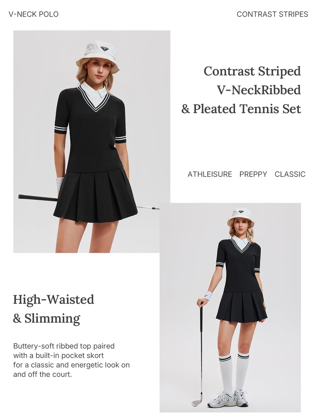The width and height of the screenshot is (314, 419).
Task: Click the Contrast Striped V-Neck heading
Action: (x=241, y=90)
